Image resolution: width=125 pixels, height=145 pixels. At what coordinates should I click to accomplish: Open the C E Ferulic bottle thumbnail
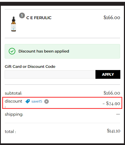click(14, 24)
